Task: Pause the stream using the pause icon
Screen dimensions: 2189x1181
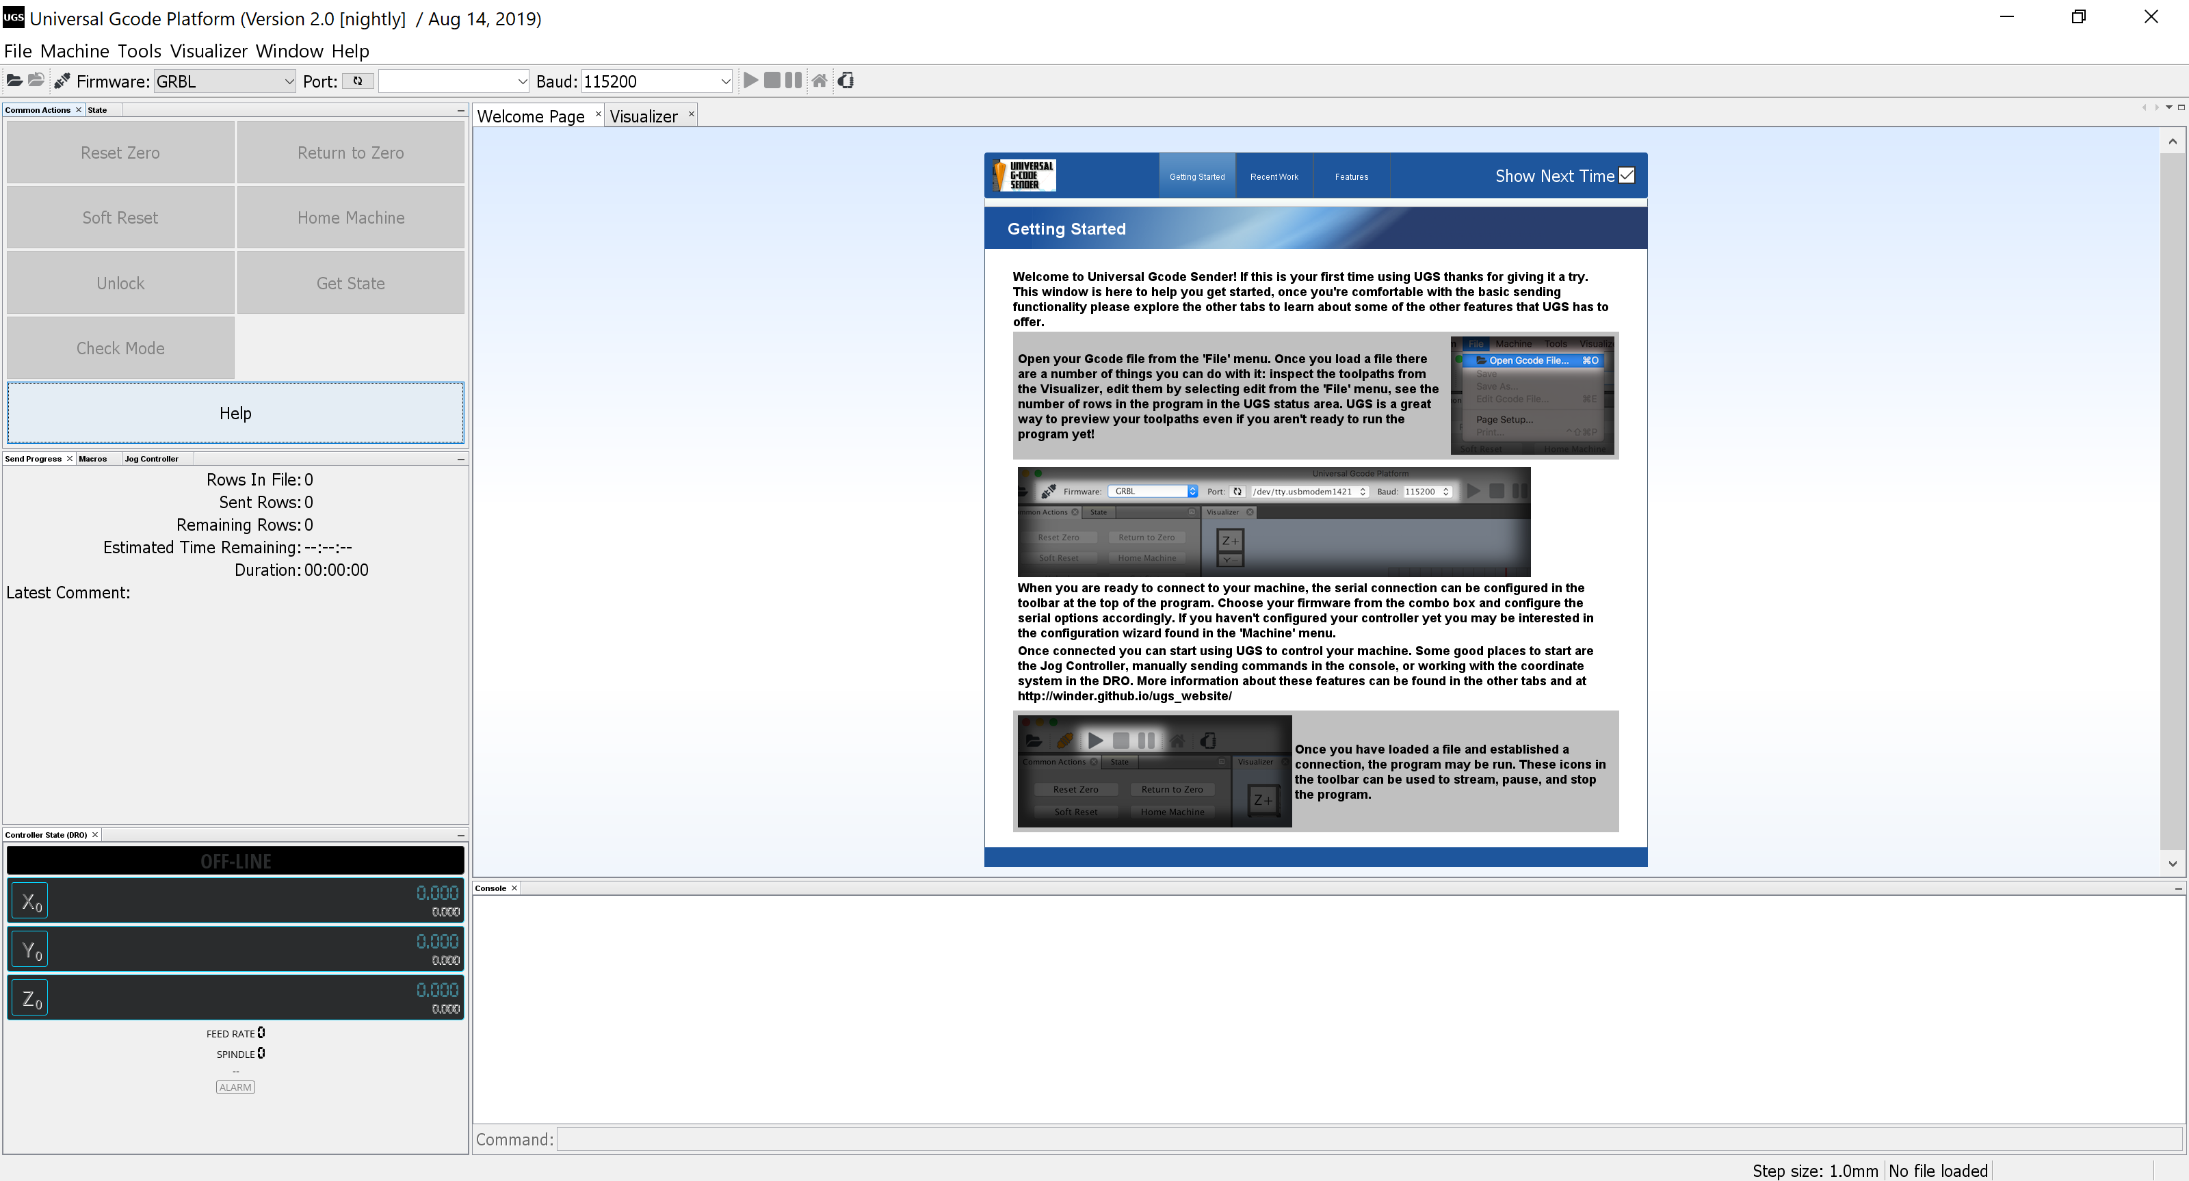Action: click(791, 80)
